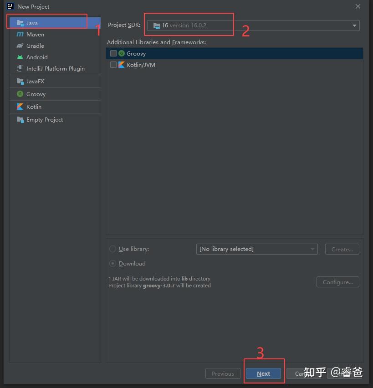
Task: Select the Use library radio button
Action: point(112,249)
